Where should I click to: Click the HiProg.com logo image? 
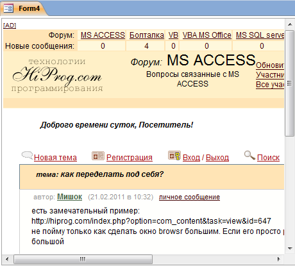pos(57,76)
